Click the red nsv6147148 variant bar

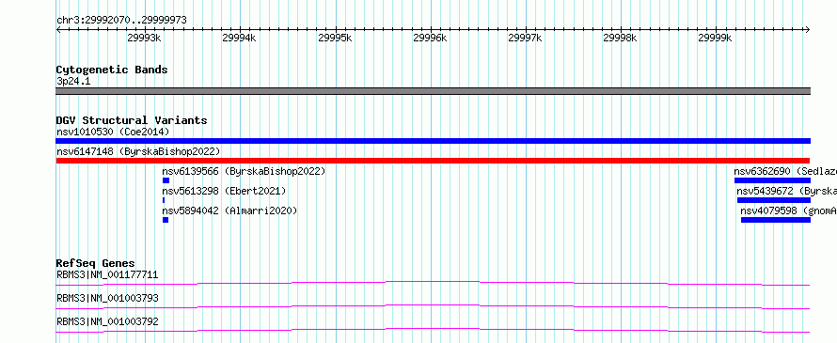click(433, 161)
